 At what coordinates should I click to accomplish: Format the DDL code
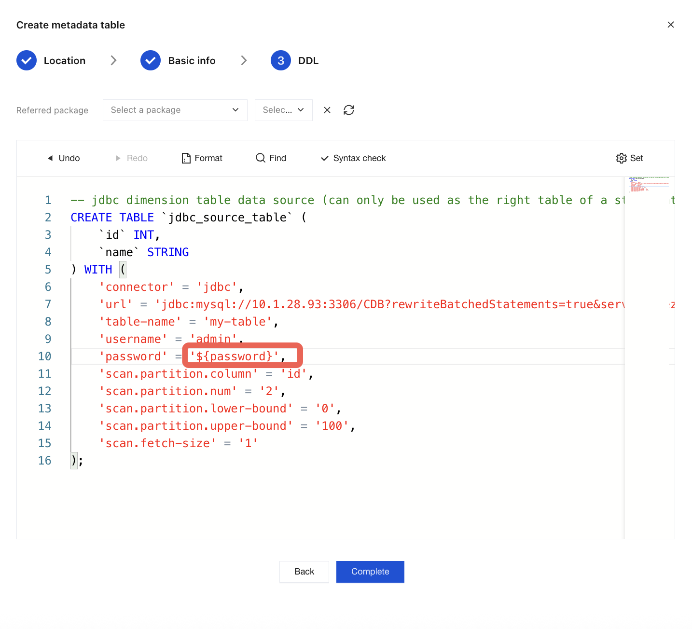[202, 158]
